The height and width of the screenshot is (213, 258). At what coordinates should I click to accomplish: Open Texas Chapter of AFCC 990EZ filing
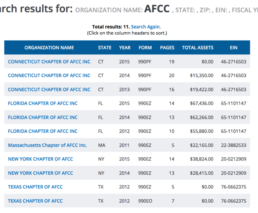point(35,187)
